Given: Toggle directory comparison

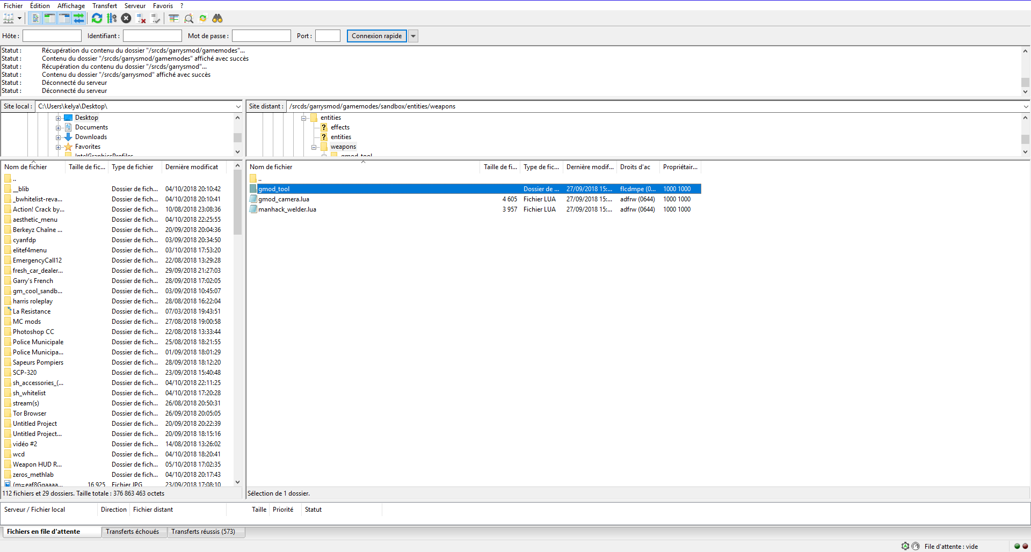Looking at the screenshot, I should point(188,18).
